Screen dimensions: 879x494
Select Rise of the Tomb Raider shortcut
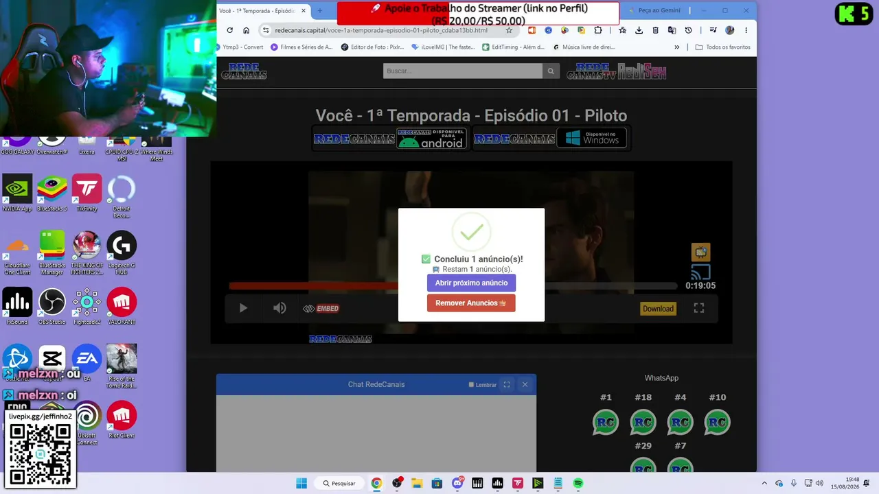[x=122, y=366]
